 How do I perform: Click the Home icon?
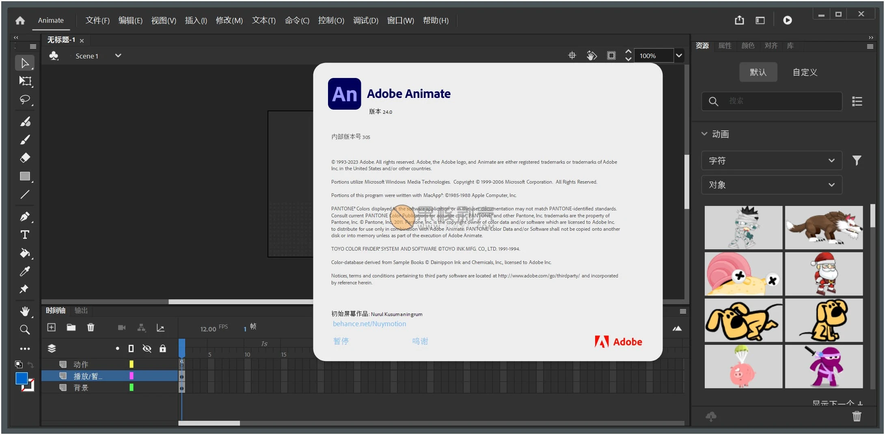(x=20, y=20)
